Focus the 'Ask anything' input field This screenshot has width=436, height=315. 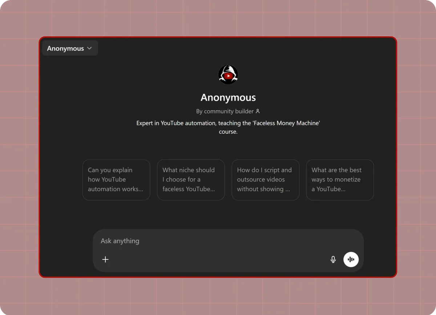coord(228,241)
